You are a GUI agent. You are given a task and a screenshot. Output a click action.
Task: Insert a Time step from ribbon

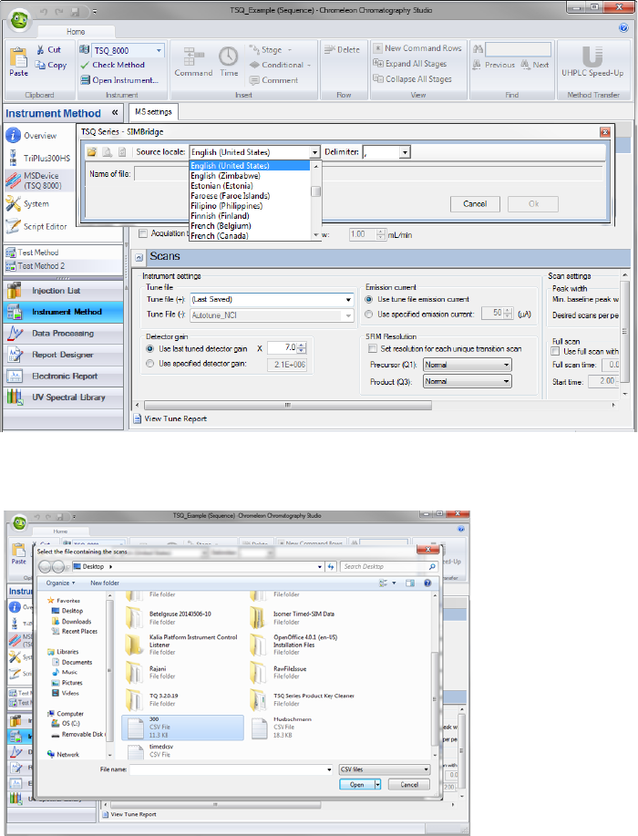point(229,61)
